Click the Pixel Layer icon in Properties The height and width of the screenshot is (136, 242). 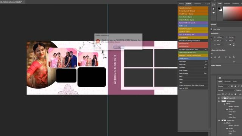tap(212, 29)
